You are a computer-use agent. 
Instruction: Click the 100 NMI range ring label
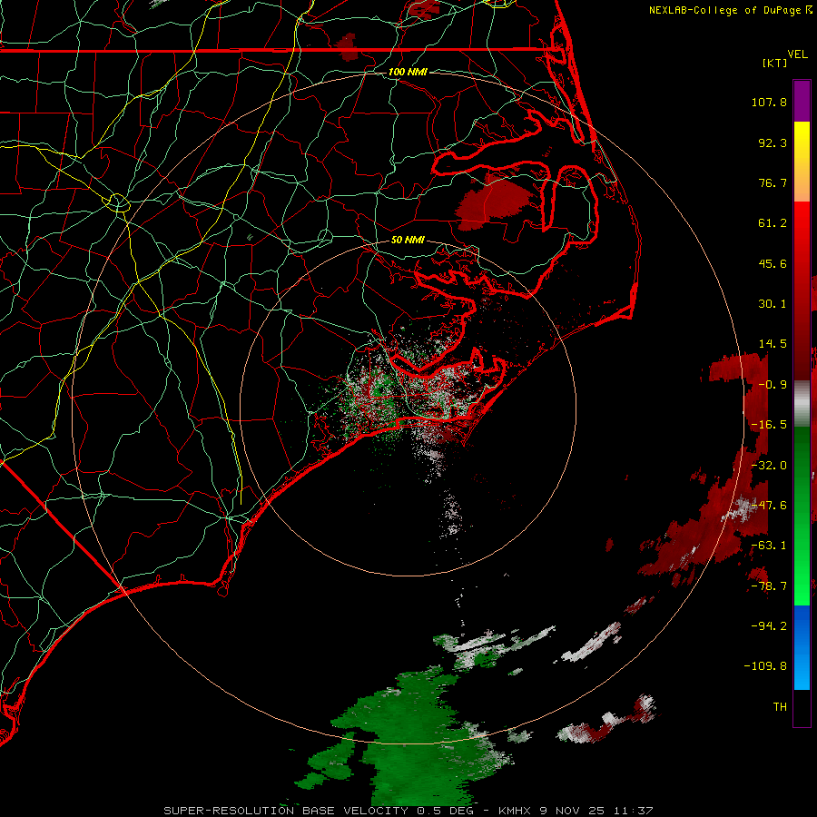click(x=408, y=72)
